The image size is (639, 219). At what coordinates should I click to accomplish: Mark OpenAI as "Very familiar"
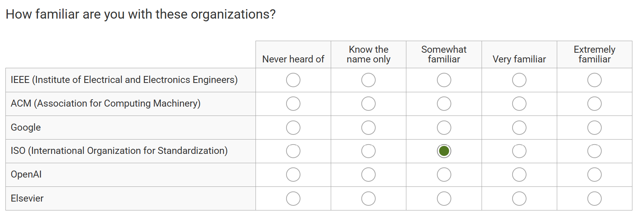519,175
